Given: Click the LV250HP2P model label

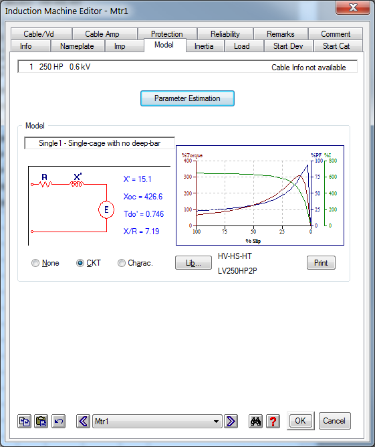Looking at the screenshot, I should click(x=237, y=271).
